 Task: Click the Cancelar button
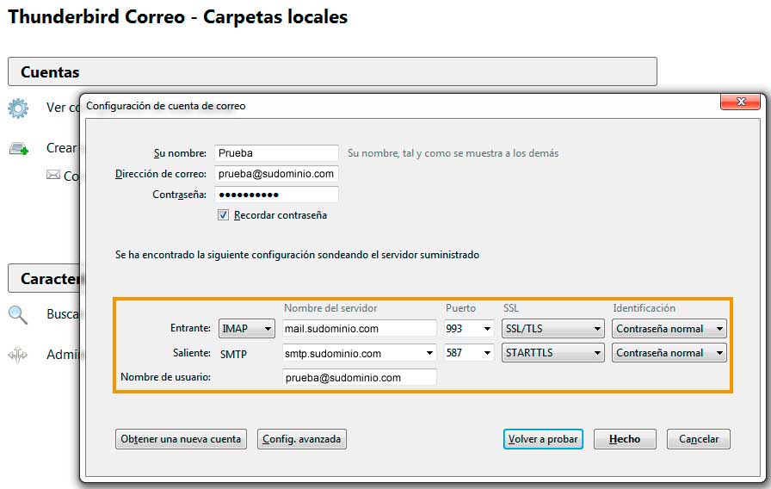click(x=698, y=439)
